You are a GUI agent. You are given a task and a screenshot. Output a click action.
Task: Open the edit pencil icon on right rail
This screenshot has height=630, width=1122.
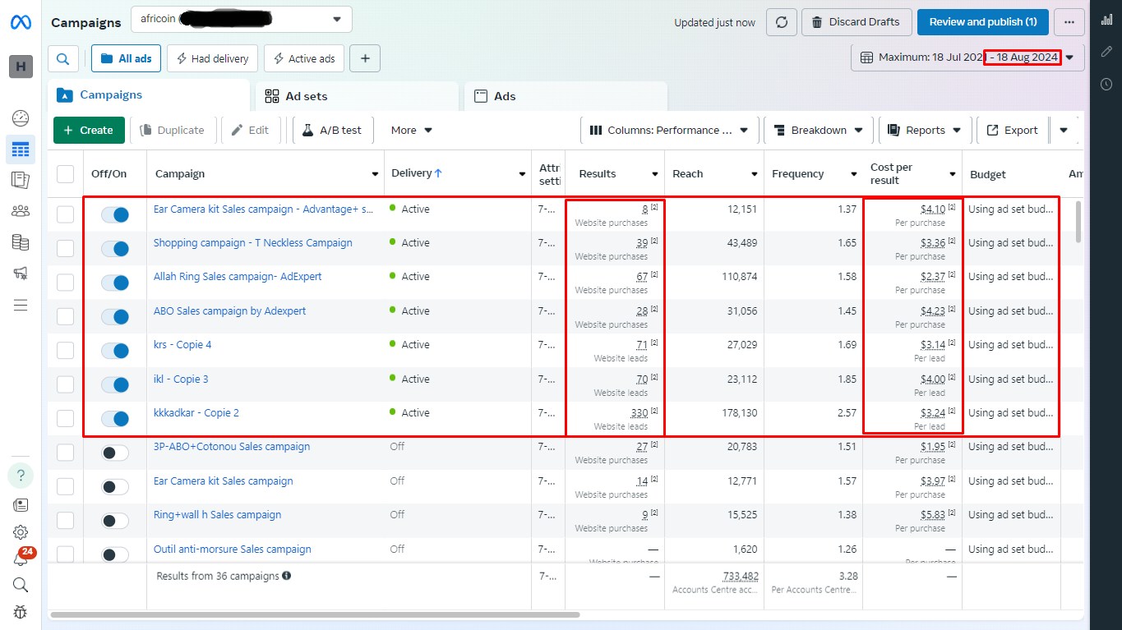tap(1106, 52)
